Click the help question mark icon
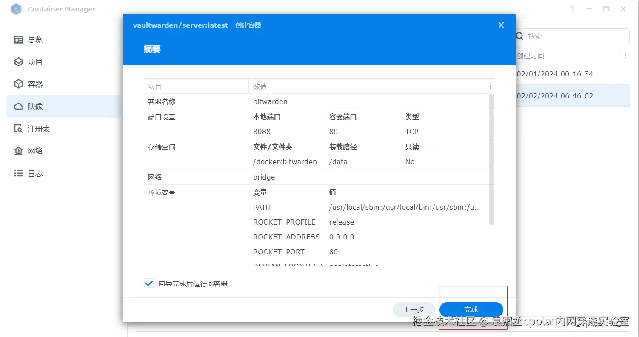639x337 pixels. pos(572,9)
